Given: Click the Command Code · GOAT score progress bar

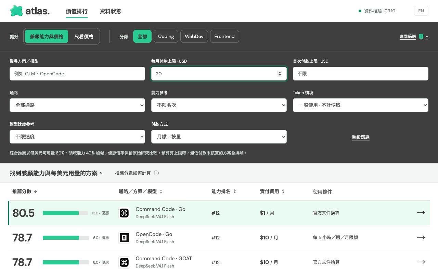Looking at the screenshot, I should (x=66, y=262).
